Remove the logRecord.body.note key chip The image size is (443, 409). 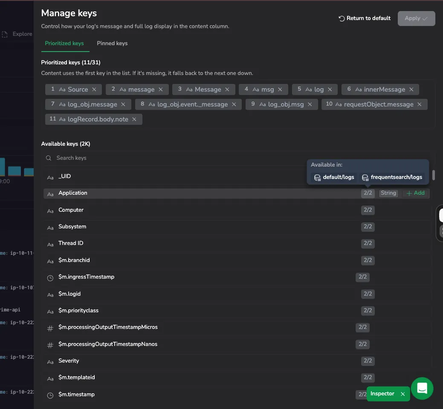click(x=134, y=119)
